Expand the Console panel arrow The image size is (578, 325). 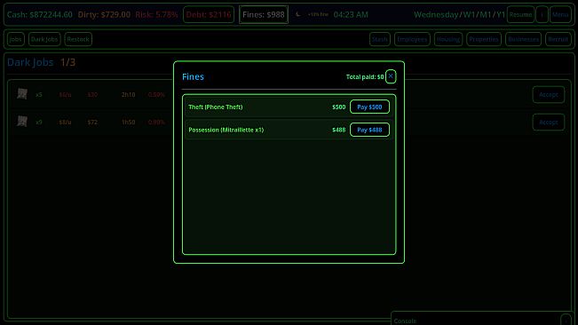point(566,321)
